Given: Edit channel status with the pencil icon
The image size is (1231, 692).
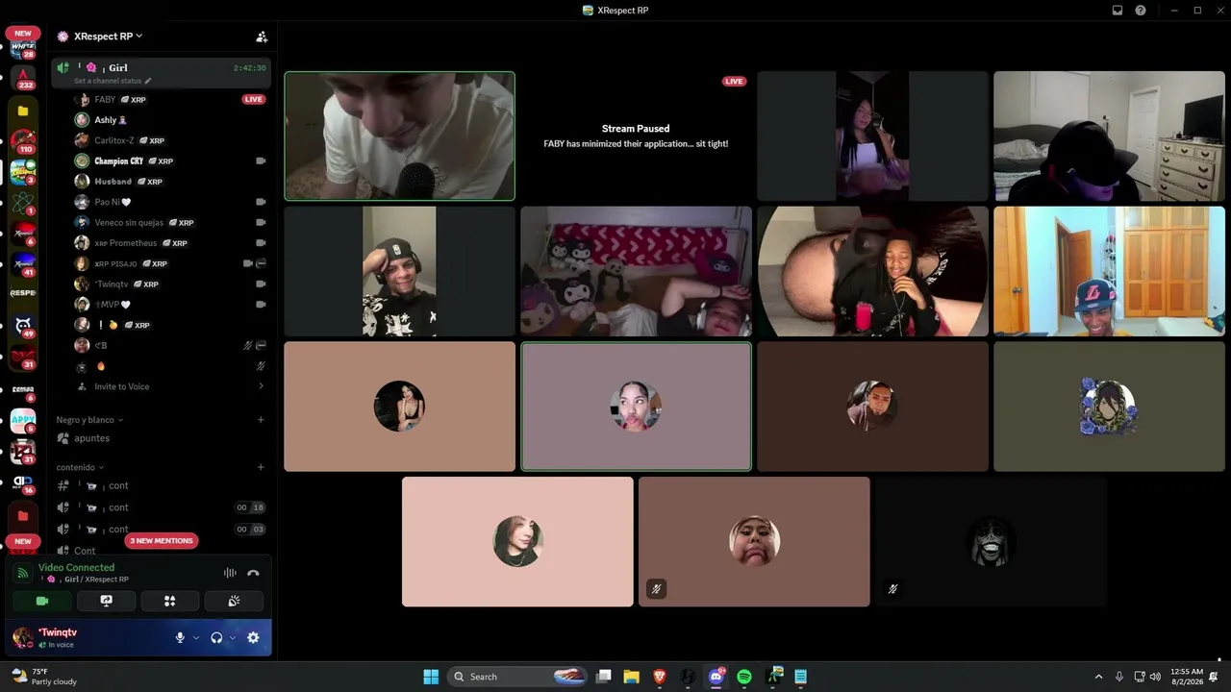Looking at the screenshot, I should (148, 81).
